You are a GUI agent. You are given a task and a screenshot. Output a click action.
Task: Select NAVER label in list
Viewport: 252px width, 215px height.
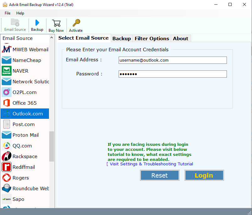pos(20,71)
